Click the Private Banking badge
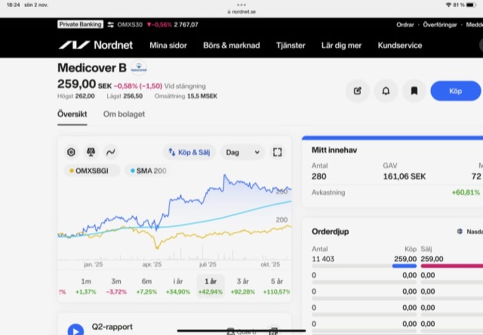Screen dimensions: 483x335 tap(80, 25)
